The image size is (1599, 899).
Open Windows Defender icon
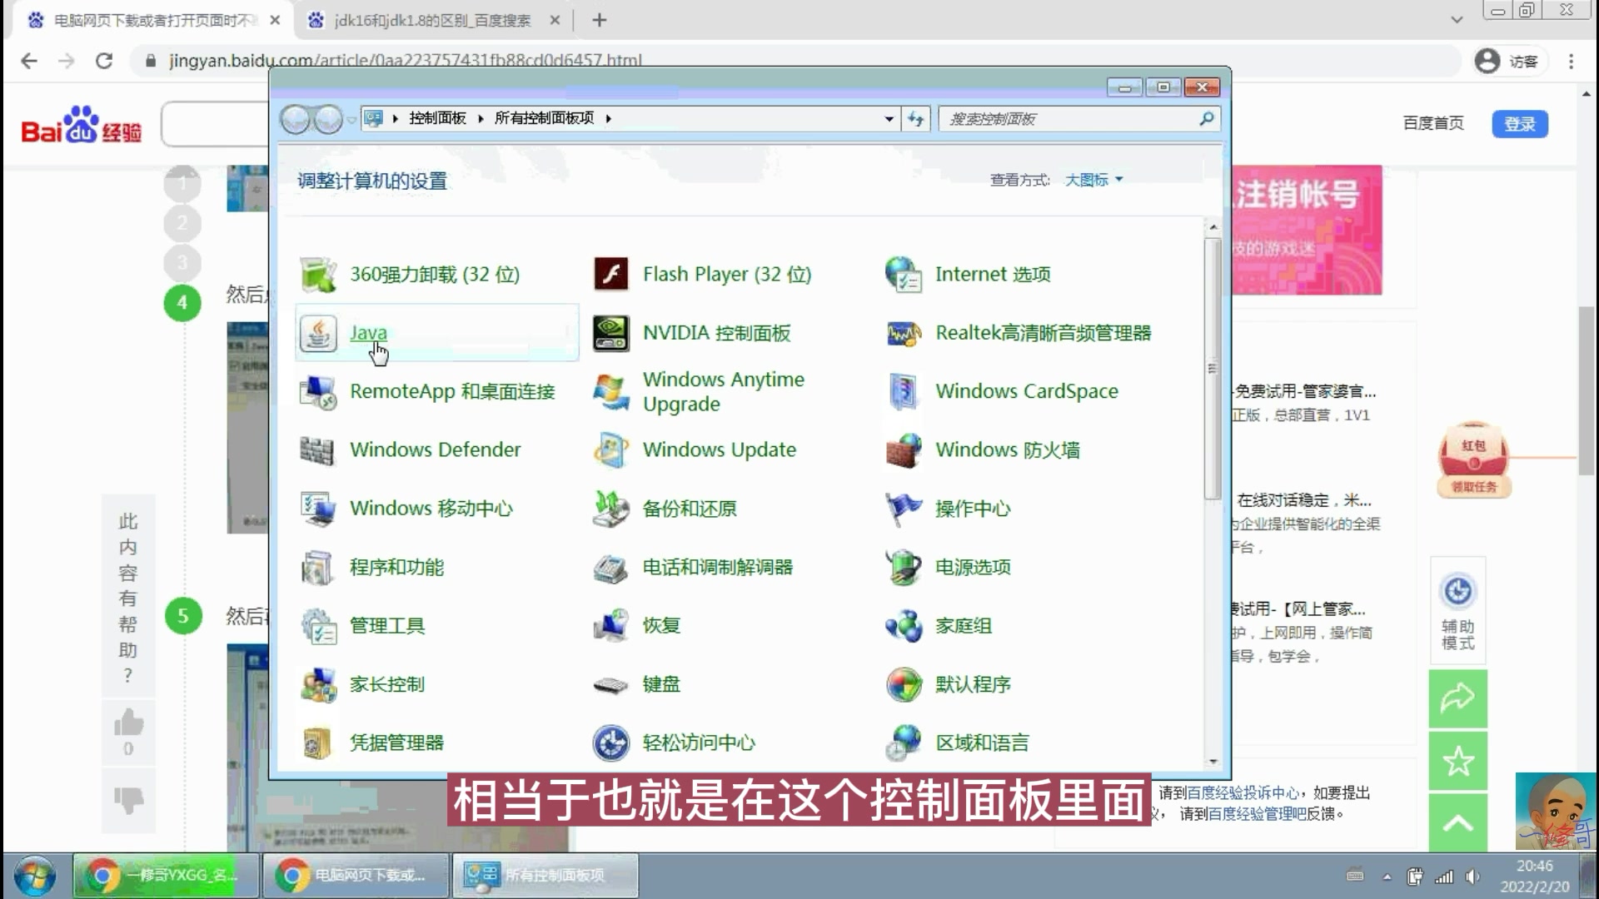(318, 450)
